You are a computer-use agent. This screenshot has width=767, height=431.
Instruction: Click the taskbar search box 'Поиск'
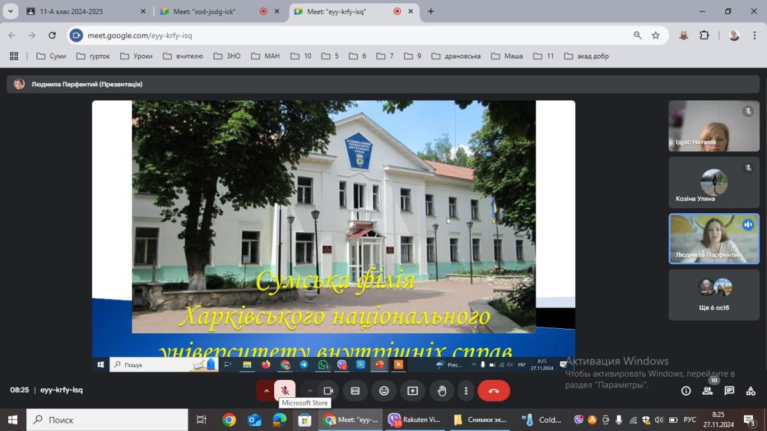click(107, 420)
